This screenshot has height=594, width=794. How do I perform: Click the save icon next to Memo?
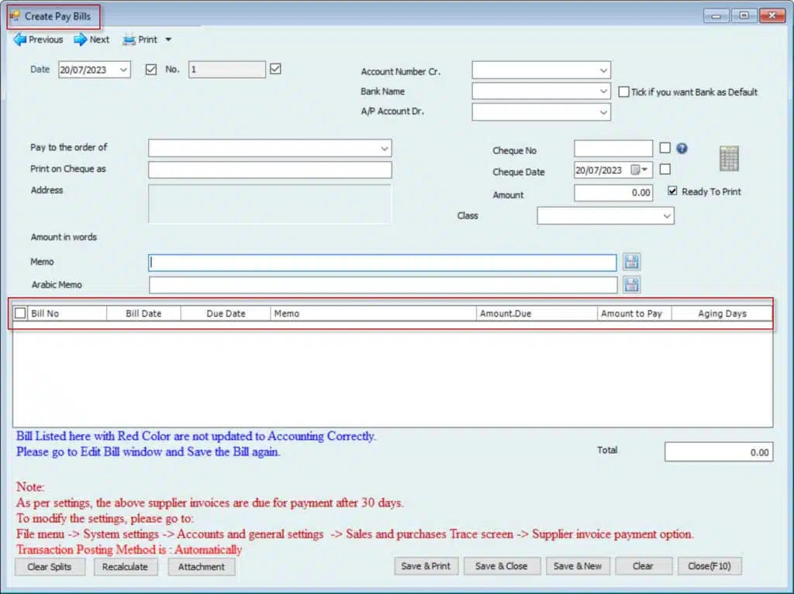coord(631,262)
